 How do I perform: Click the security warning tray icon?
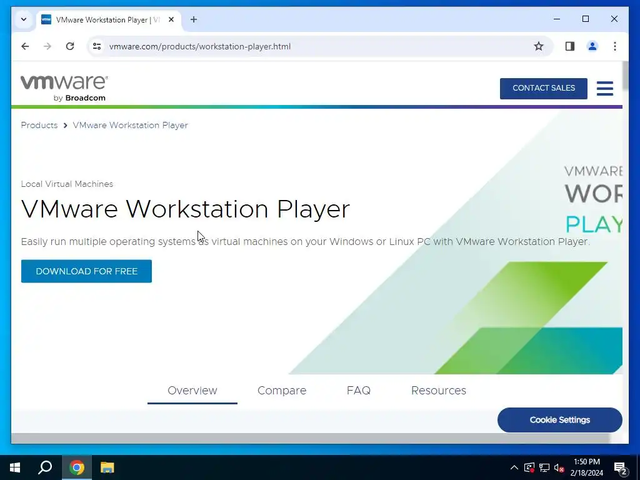(x=529, y=467)
